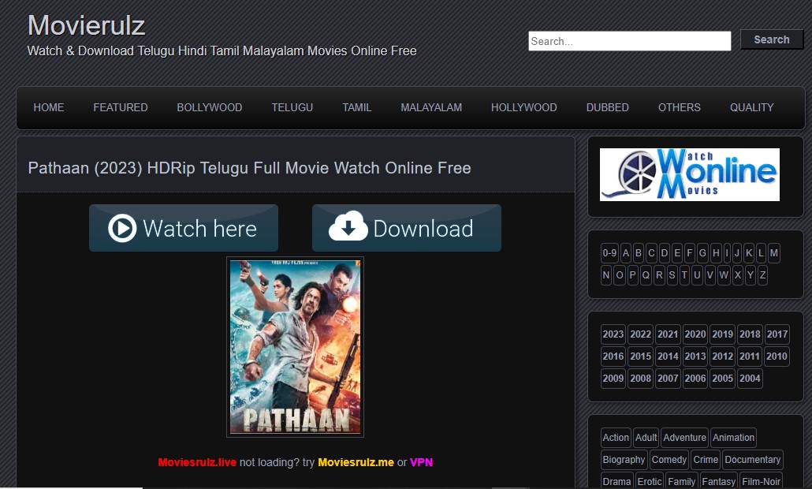Browse movies starting with letter Z
Viewport: 812px width, 489px height.
pyautogui.click(x=762, y=275)
